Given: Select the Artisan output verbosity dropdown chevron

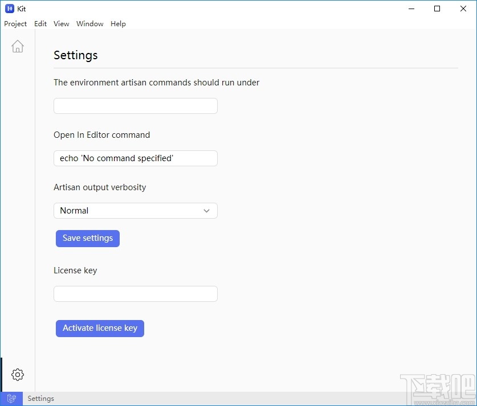Looking at the screenshot, I should (x=206, y=211).
